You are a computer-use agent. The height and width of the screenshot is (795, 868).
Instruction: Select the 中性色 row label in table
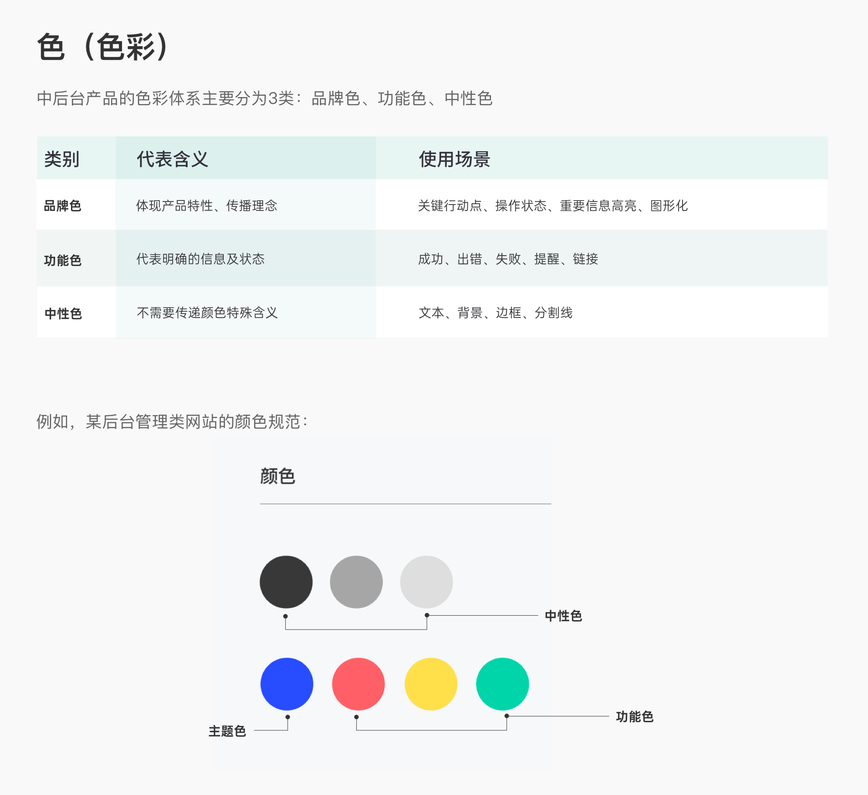pyautogui.click(x=63, y=313)
